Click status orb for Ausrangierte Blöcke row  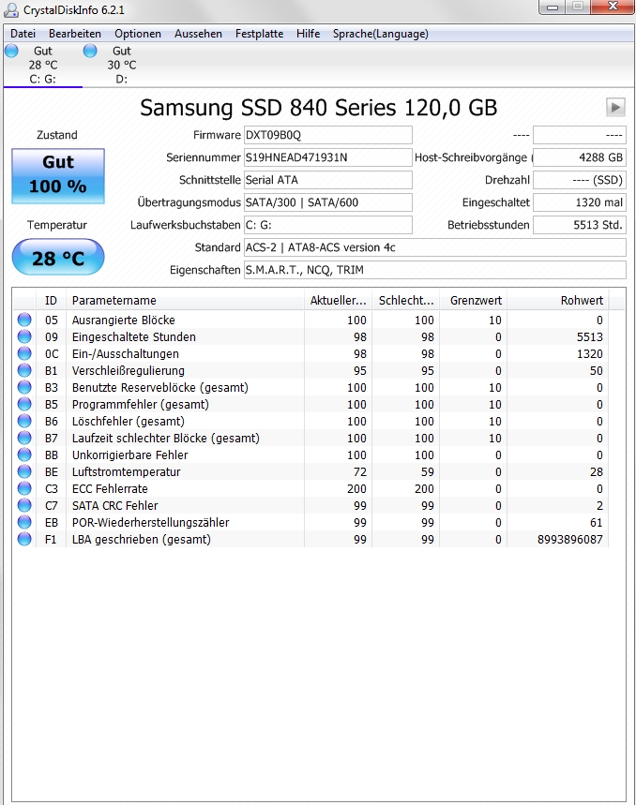(x=24, y=320)
